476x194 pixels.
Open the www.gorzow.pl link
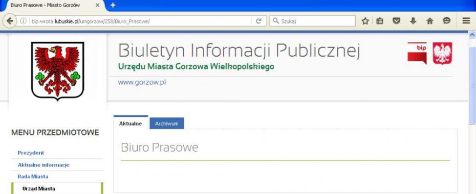(x=142, y=82)
